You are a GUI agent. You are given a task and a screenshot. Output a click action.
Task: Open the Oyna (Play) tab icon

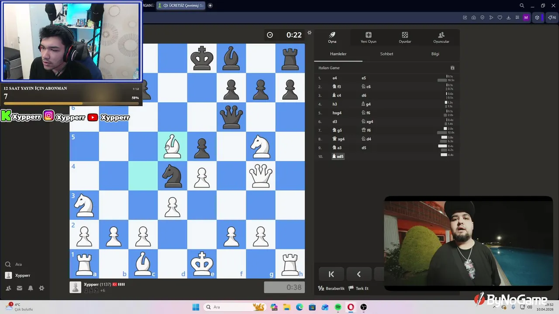[x=332, y=38]
